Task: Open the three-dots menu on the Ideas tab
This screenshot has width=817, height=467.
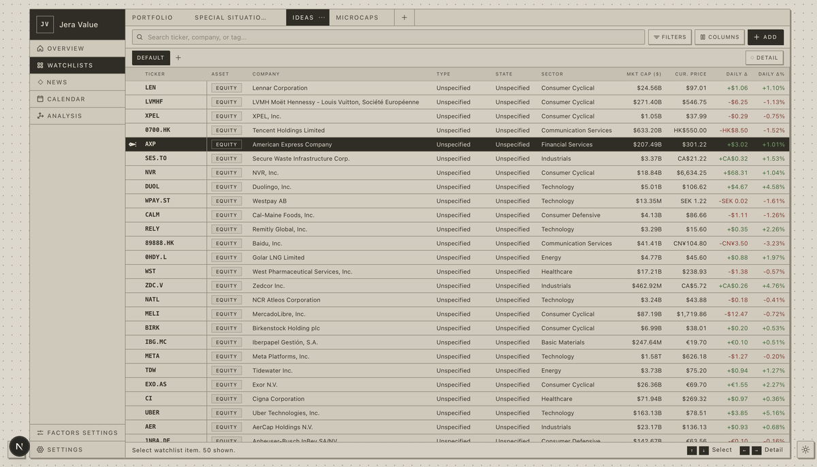Action: coord(322,18)
